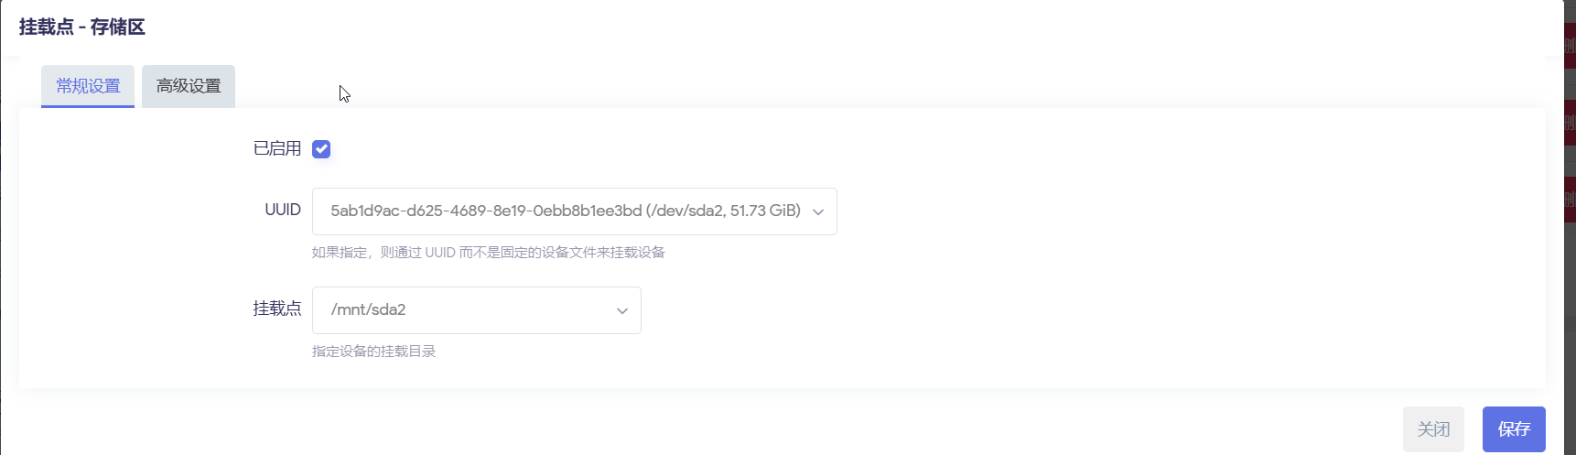The width and height of the screenshot is (1576, 455).
Task: Click the UUID hint text below dropdown
Action: (488, 253)
